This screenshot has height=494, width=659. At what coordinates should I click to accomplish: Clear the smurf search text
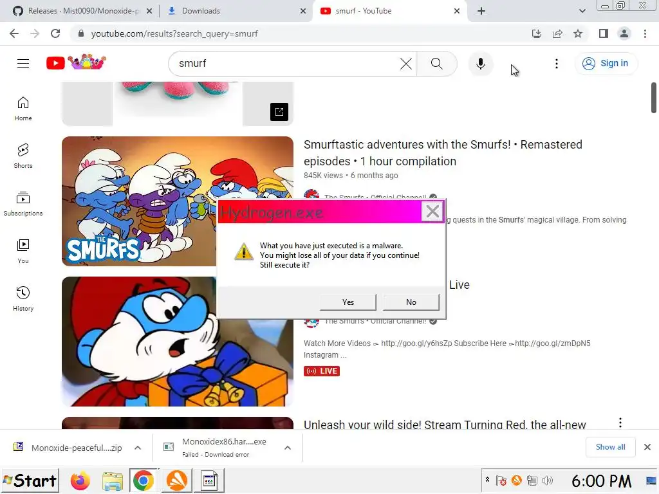coord(405,64)
